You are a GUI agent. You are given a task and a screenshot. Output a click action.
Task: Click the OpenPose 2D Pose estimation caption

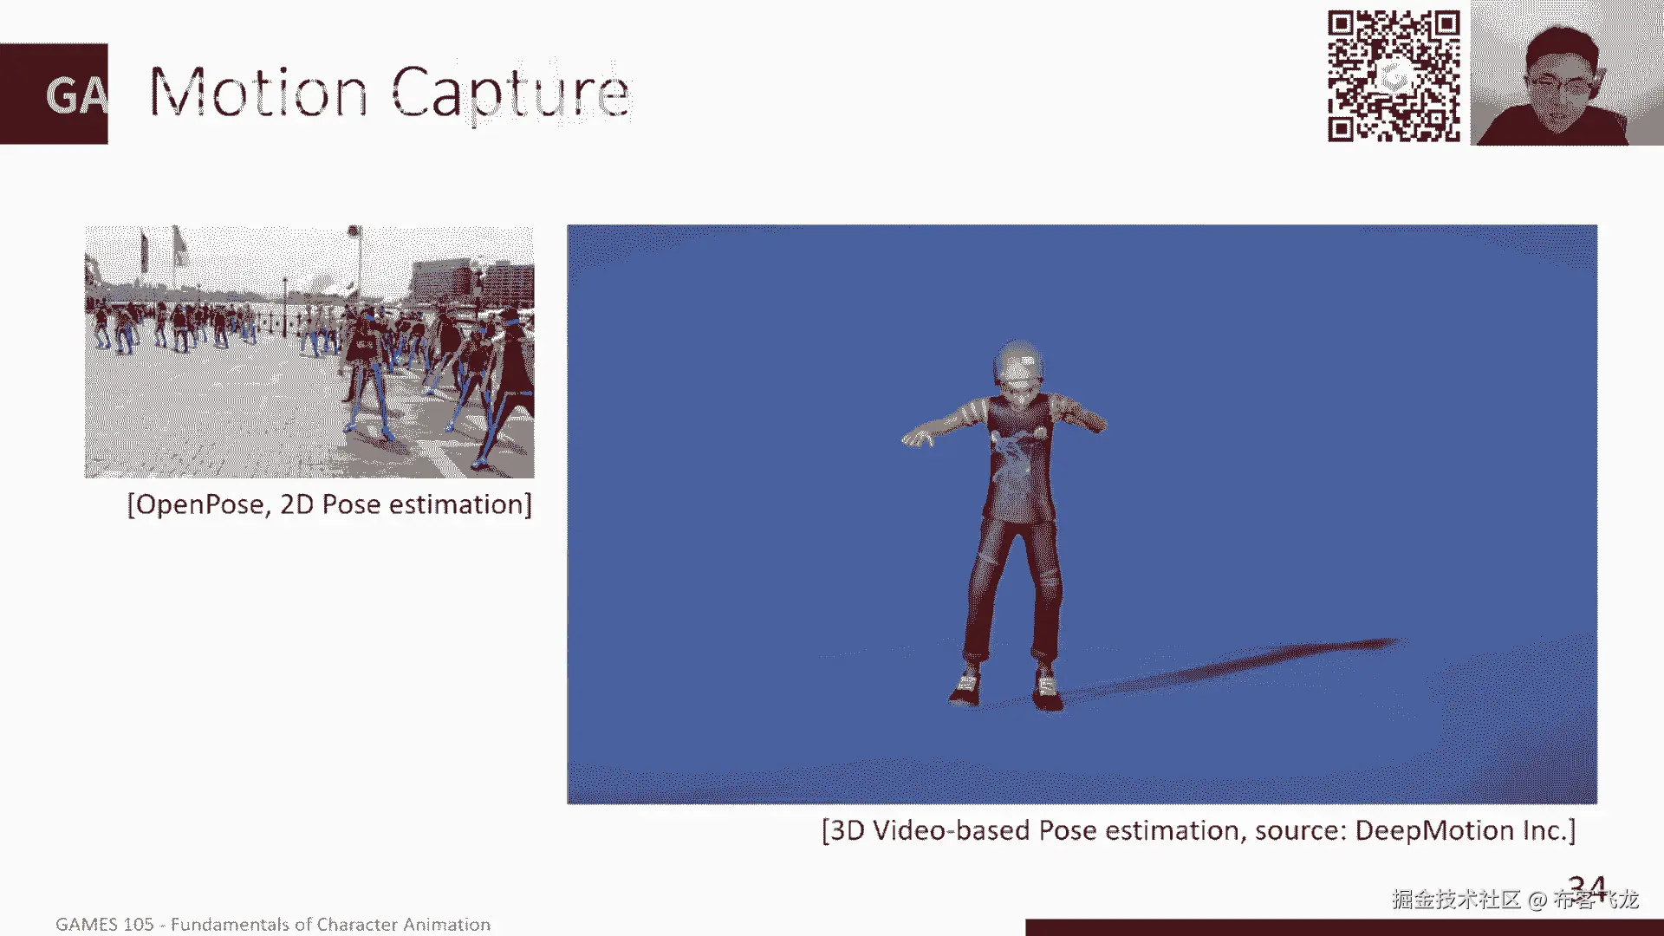point(329,504)
